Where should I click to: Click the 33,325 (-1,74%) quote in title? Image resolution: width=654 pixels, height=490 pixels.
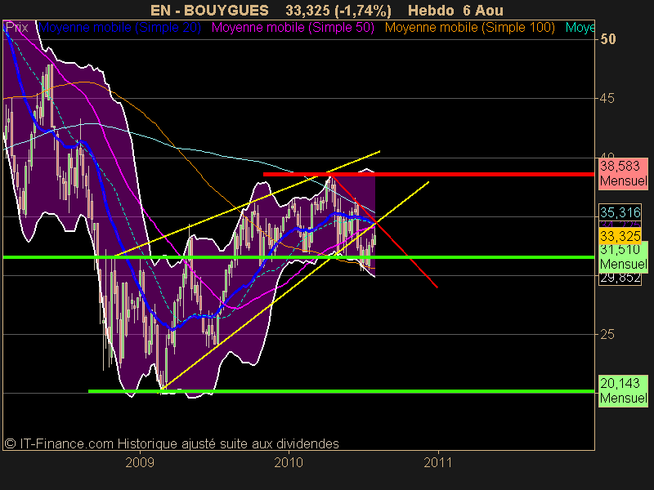(338, 11)
